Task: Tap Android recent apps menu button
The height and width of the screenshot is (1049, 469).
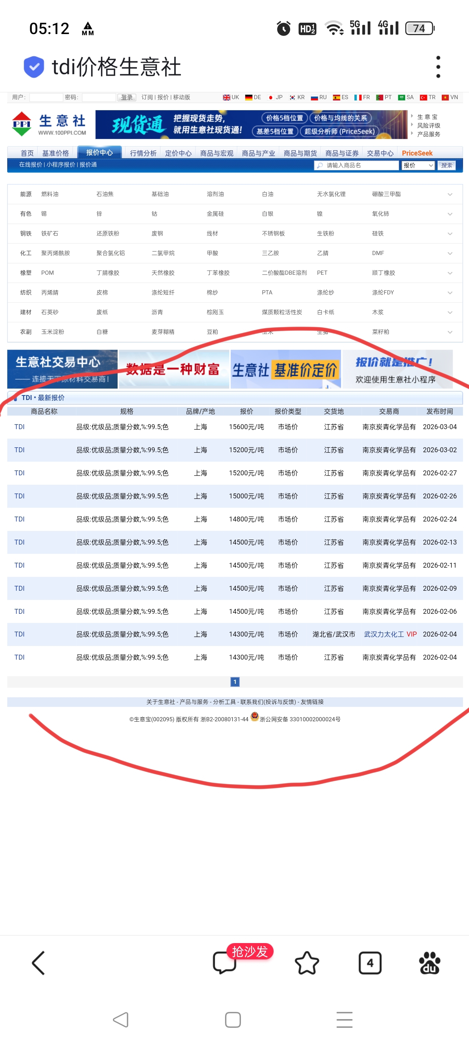Action: pyautogui.click(x=345, y=1020)
